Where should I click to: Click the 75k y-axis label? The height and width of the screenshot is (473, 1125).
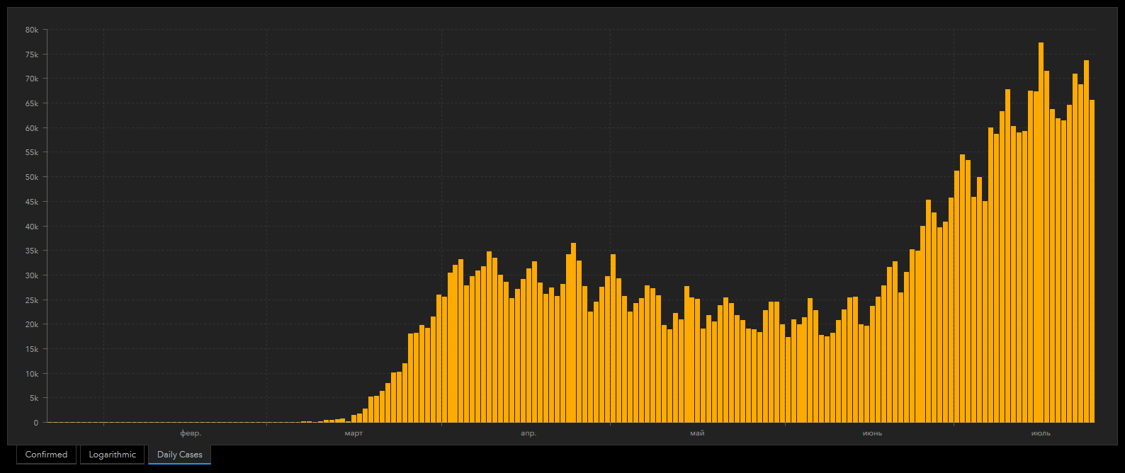pos(31,55)
